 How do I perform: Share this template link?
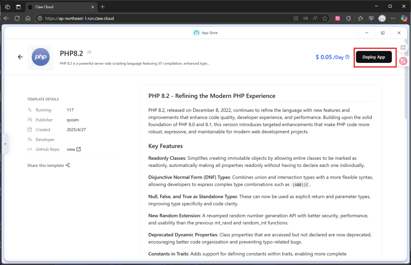click(x=49, y=165)
